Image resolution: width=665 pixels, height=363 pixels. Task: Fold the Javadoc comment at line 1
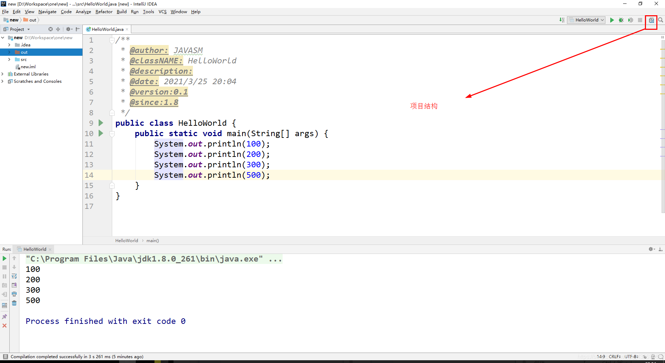112,40
